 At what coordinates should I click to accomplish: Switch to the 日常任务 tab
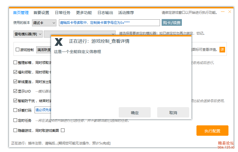pyautogui.click(x=63, y=13)
